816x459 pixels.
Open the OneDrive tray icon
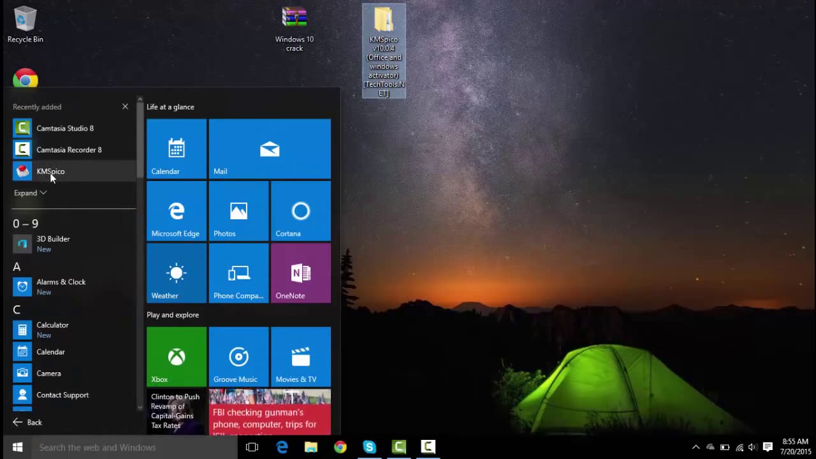tap(710, 447)
